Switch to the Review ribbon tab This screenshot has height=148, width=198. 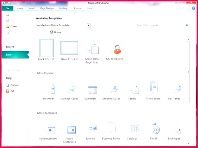click(78, 8)
